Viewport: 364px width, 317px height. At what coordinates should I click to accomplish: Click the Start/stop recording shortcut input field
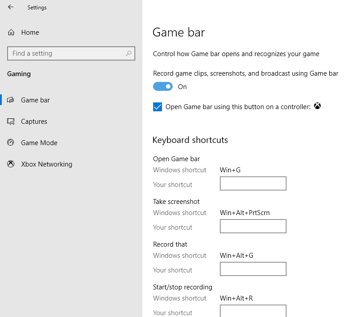253,311
